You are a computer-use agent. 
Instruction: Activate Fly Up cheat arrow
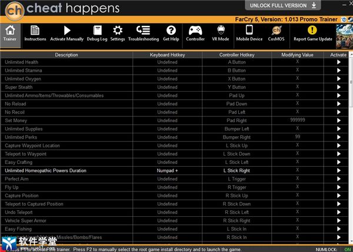pyautogui.click(x=339, y=187)
